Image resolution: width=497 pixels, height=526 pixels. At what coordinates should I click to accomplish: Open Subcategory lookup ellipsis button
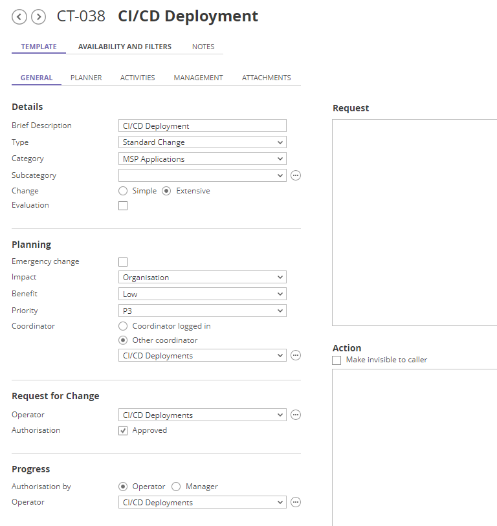point(296,175)
